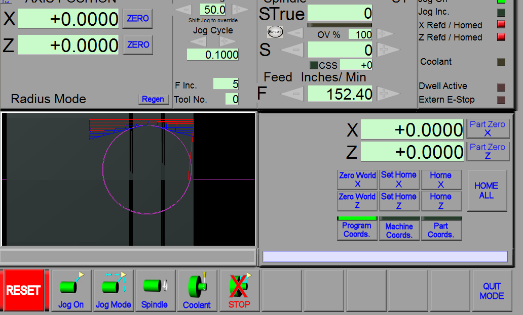Click the round spindle Reset icon
The image size is (523, 315).
click(x=275, y=32)
